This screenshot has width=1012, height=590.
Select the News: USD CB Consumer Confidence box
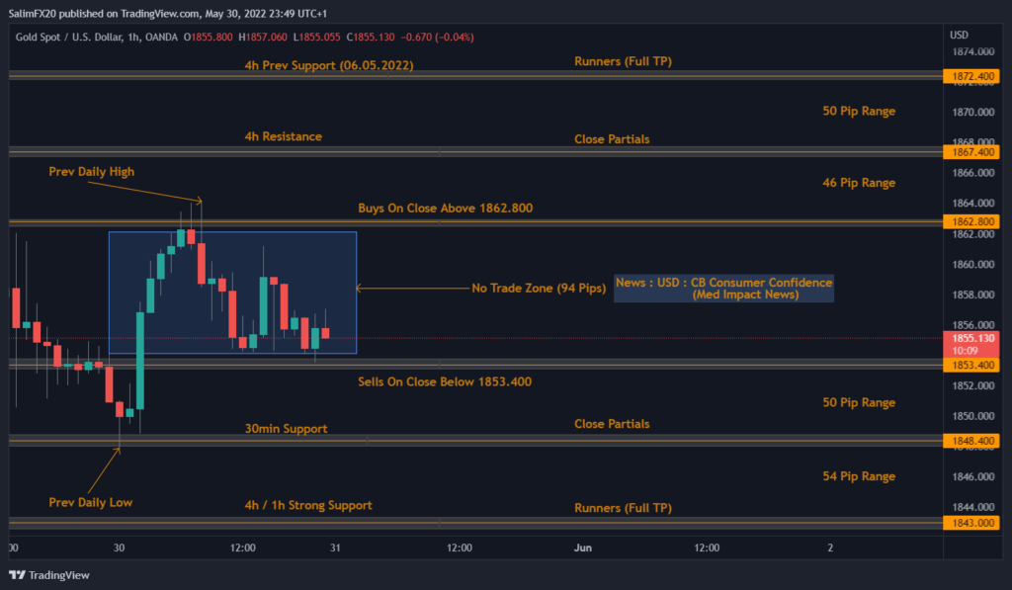tap(723, 287)
